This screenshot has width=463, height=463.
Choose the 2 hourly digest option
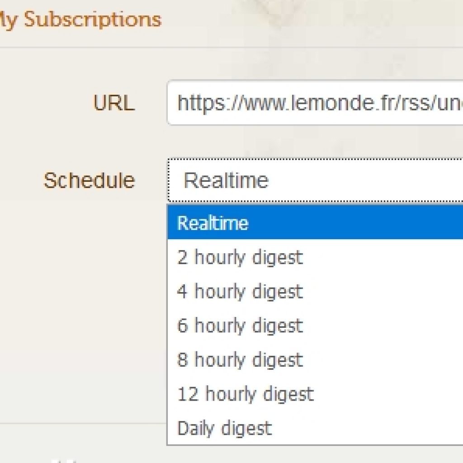point(240,257)
